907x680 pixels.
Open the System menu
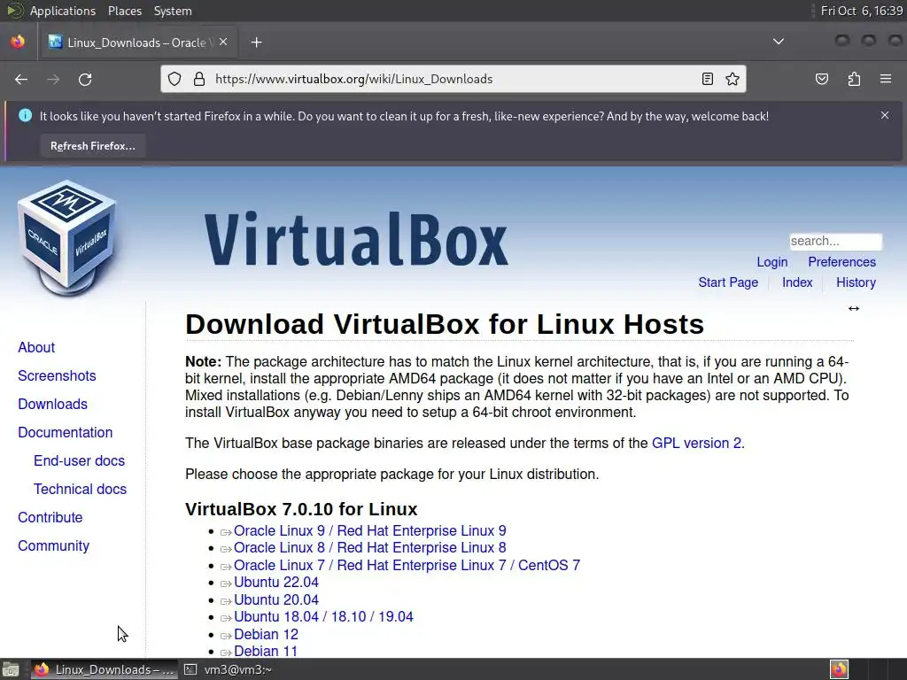(x=173, y=11)
